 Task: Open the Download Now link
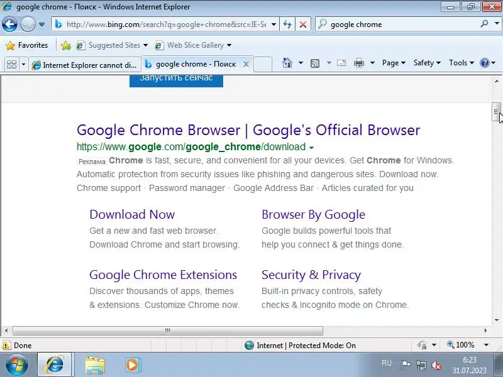point(132,214)
